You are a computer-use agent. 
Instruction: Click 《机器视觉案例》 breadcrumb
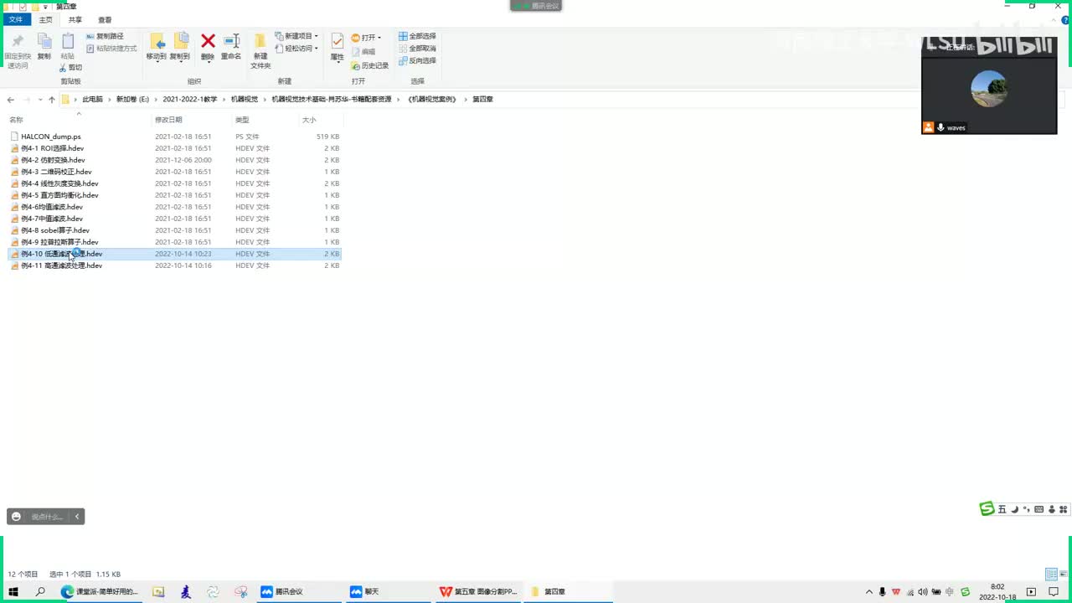[432, 99]
